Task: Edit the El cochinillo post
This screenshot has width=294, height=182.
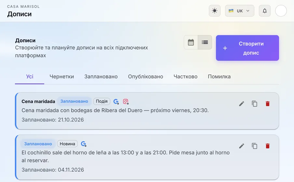Action: click(x=242, y=146)
